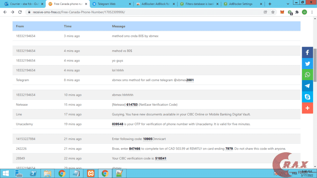
Task: Click the Time column header
Action: tap(68, 26)
